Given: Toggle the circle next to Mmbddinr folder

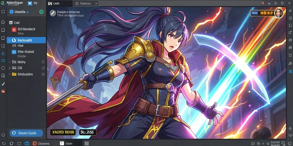Looking at the screenshot, I should (x=43, y=74).
